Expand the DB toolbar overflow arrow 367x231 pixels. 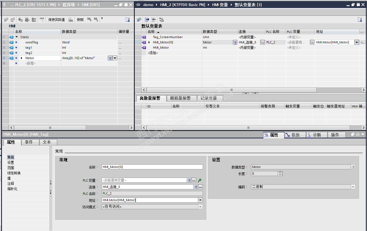click(102, 18)
